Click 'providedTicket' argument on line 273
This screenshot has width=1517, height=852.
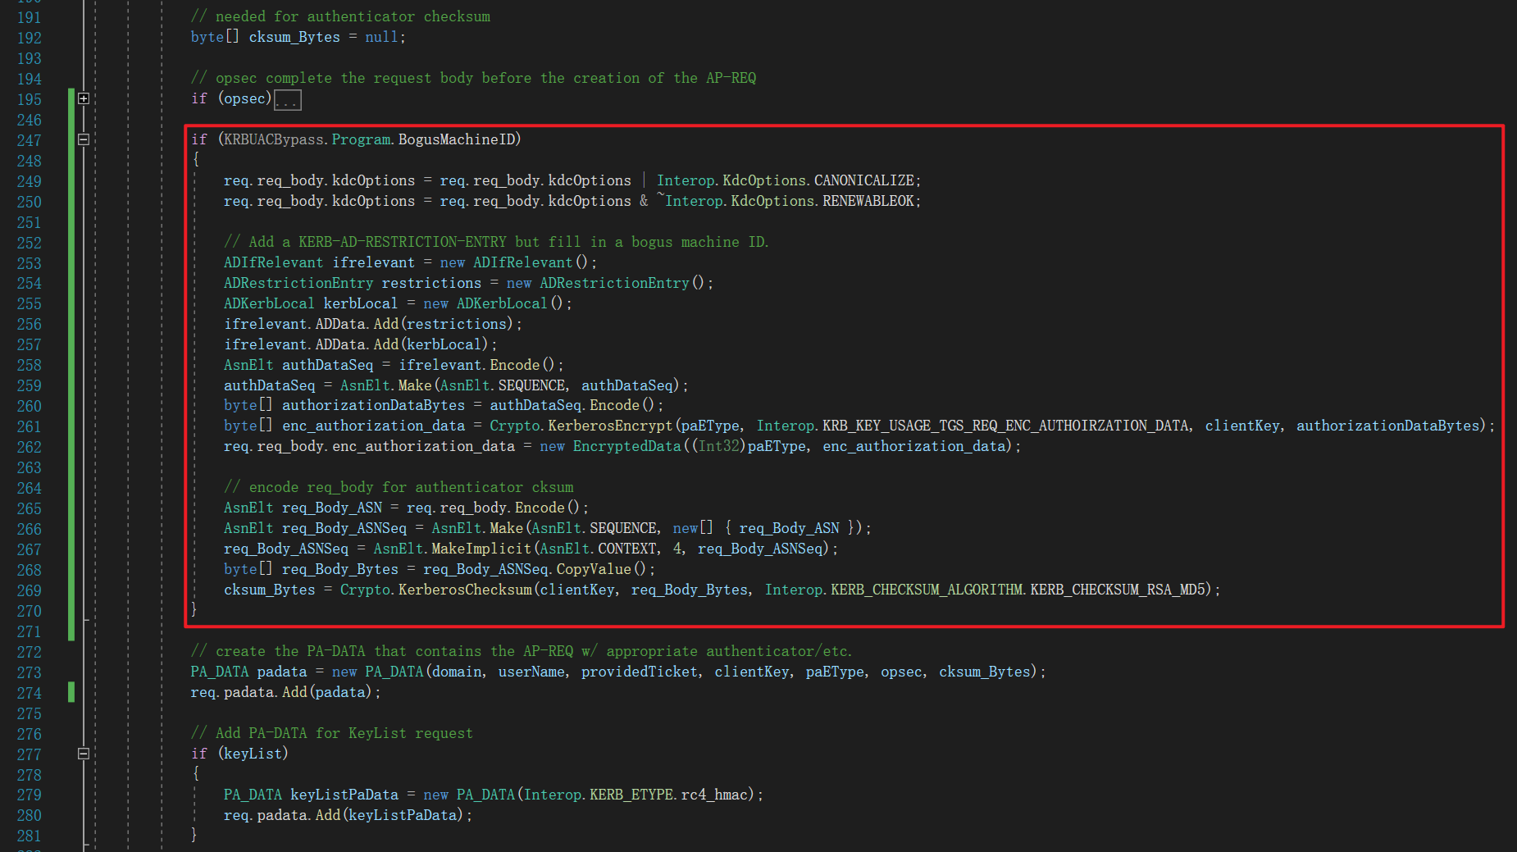[x=640, y=672]
